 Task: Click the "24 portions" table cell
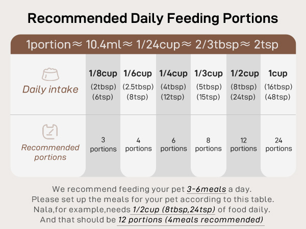[x=278, y=144]
